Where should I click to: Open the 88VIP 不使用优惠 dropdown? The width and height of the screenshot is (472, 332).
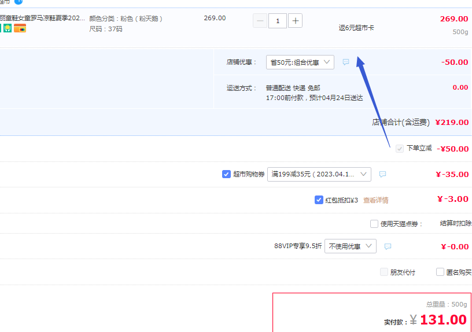[351, 246]
